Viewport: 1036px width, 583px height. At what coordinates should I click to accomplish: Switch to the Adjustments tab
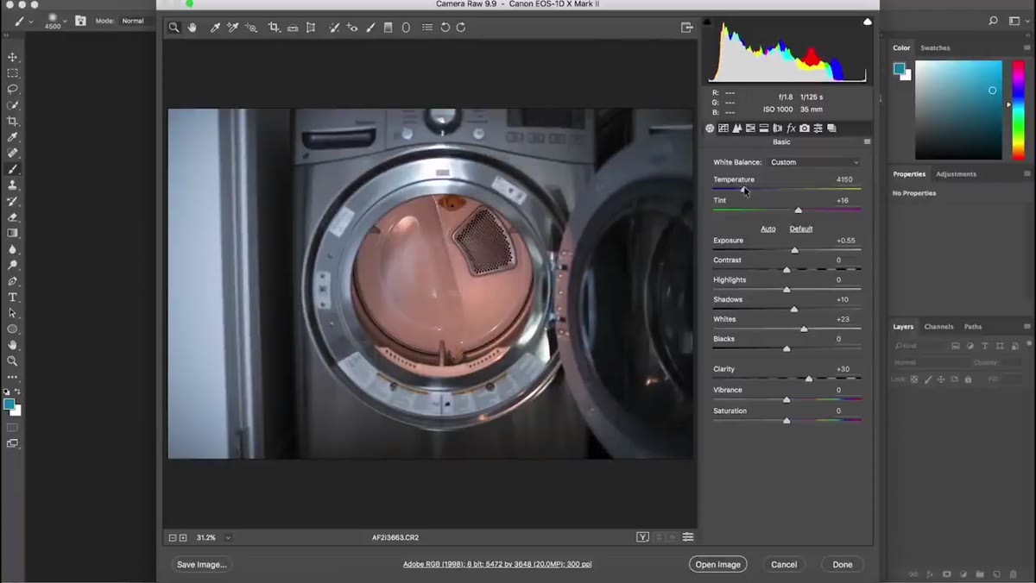(956, 173)
